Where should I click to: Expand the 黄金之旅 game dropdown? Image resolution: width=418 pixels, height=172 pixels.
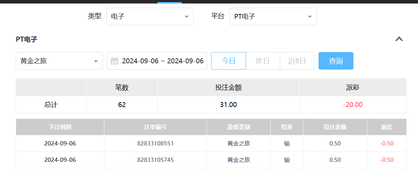click(59, 61)
